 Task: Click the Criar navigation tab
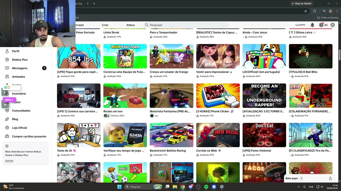[x=105, y=25]
